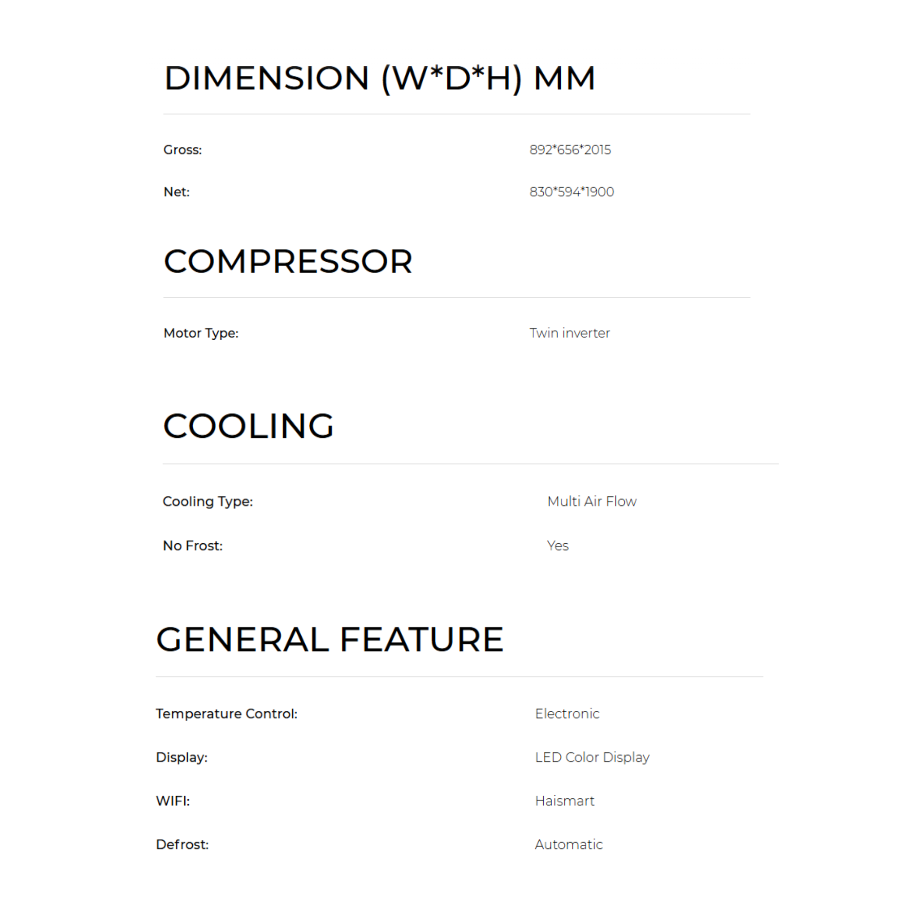Select the Gross dimension label

coord(182,150)
